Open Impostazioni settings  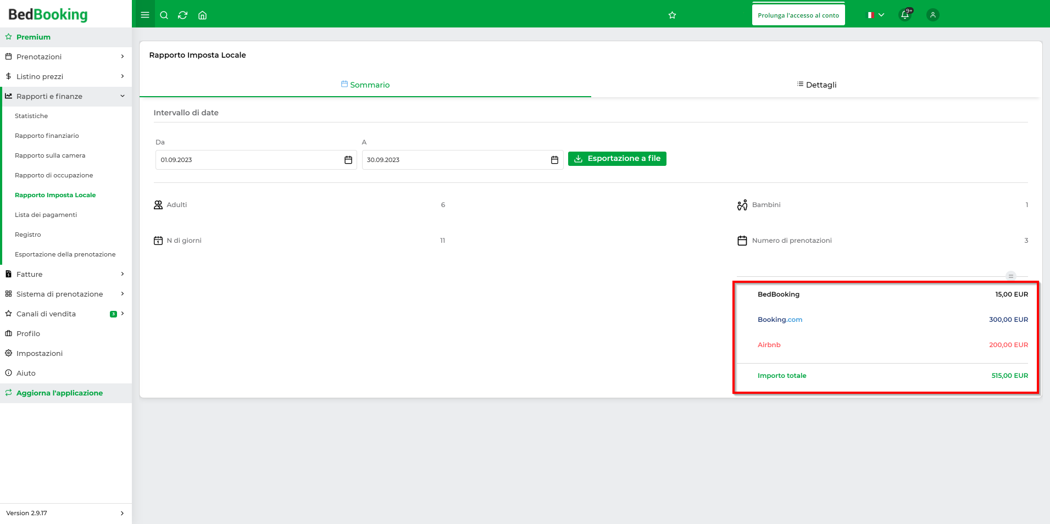tap(66, 353)
